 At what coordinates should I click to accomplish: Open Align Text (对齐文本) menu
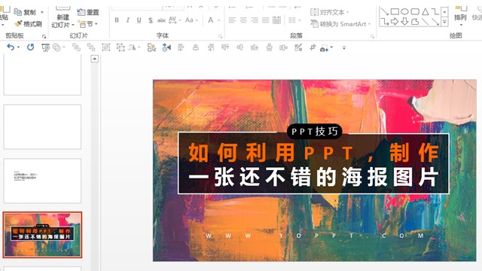pos(330,12)
